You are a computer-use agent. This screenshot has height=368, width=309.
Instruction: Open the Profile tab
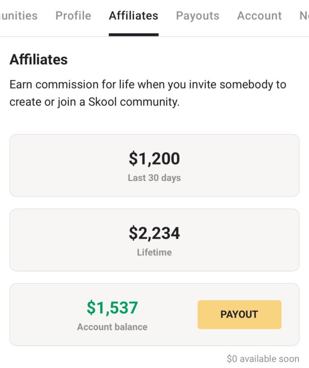(x=73, y=16)
